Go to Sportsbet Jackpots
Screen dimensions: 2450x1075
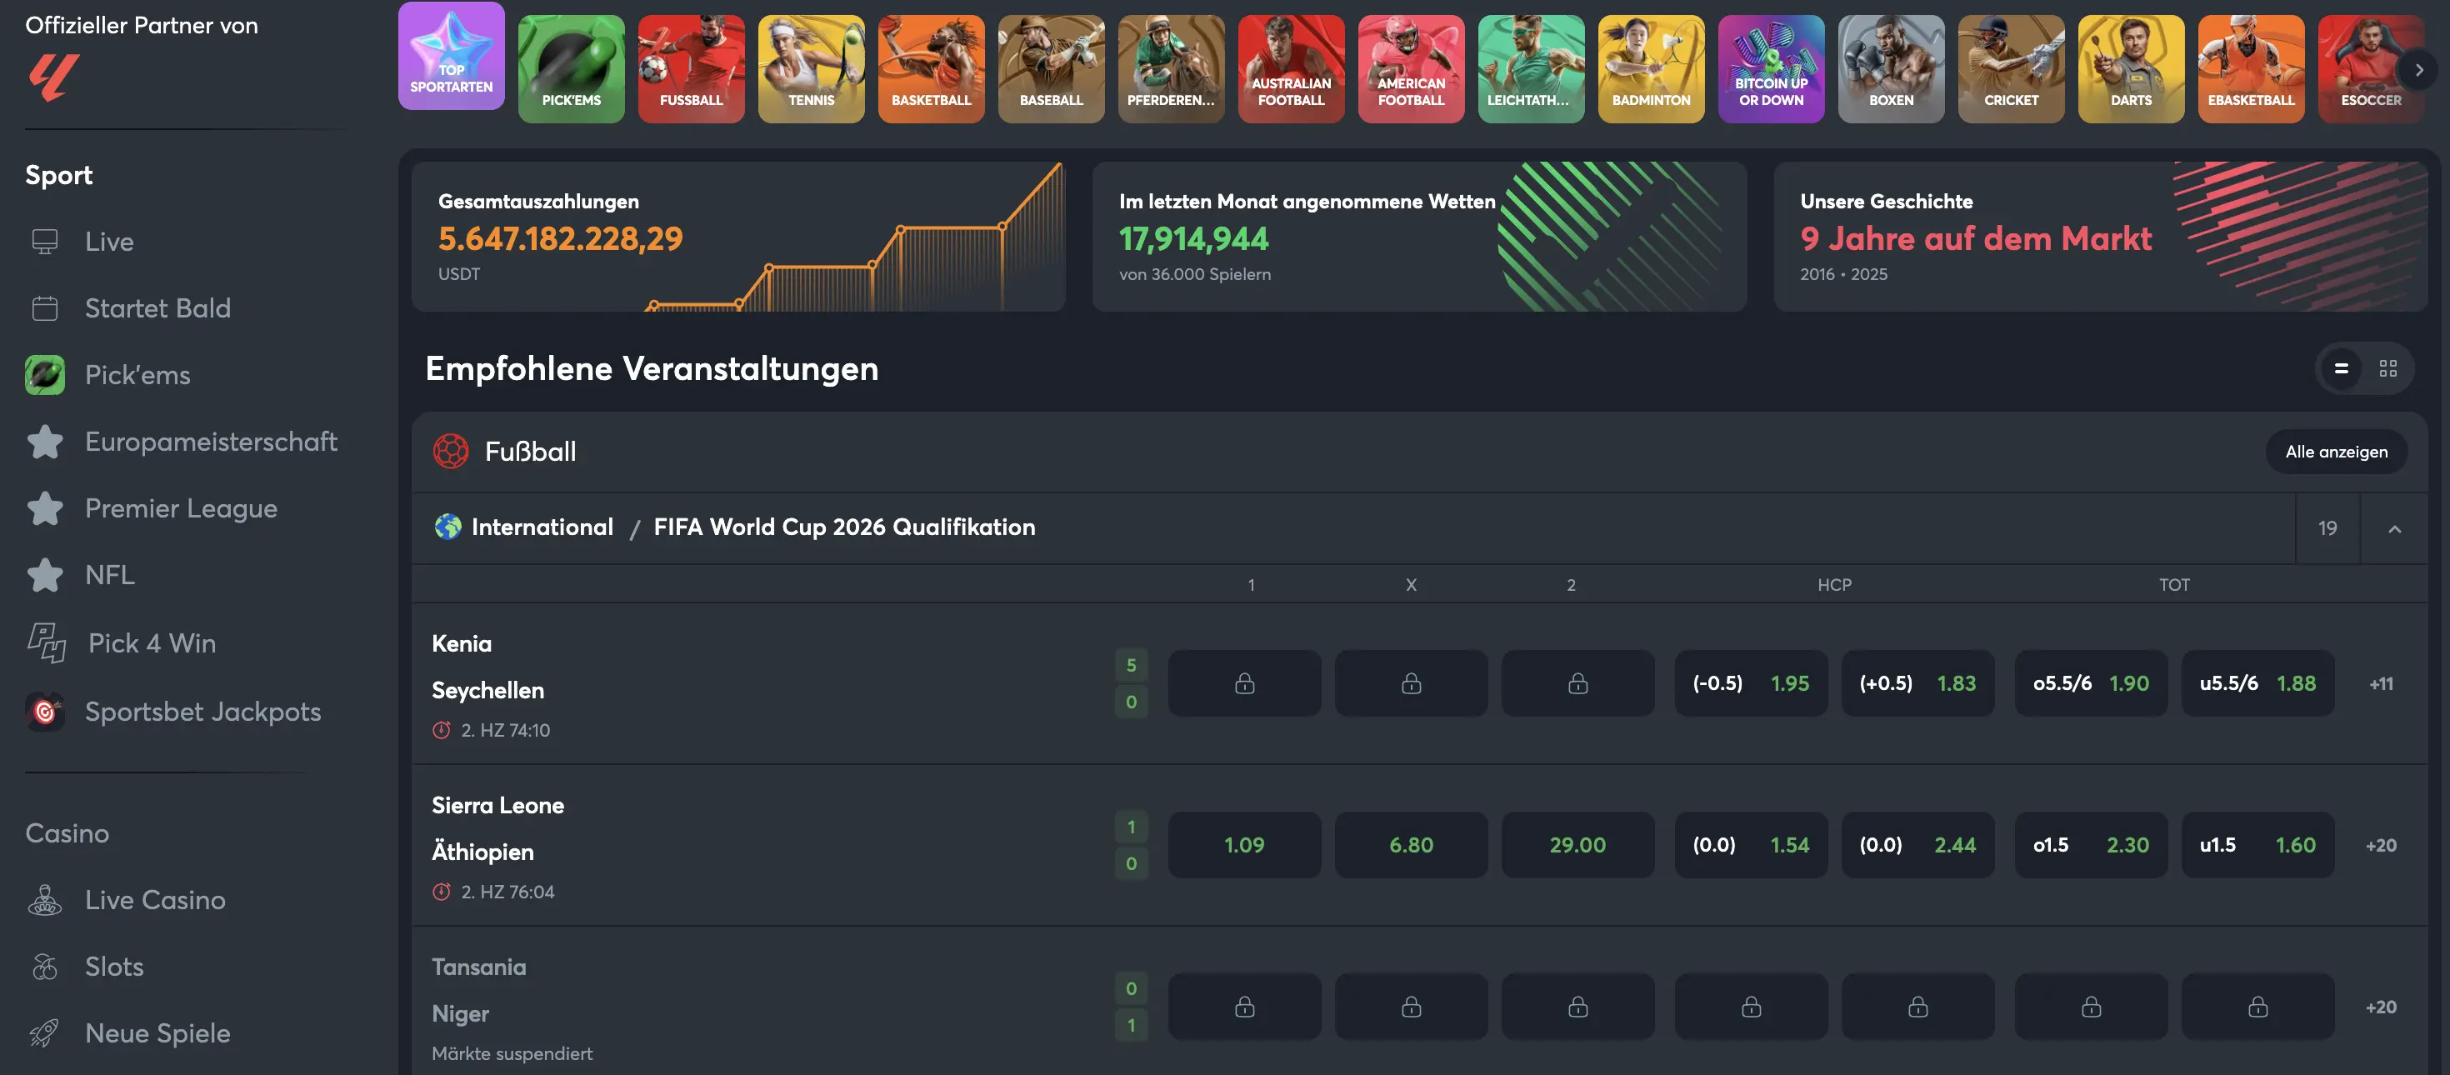tap(202, 712)
